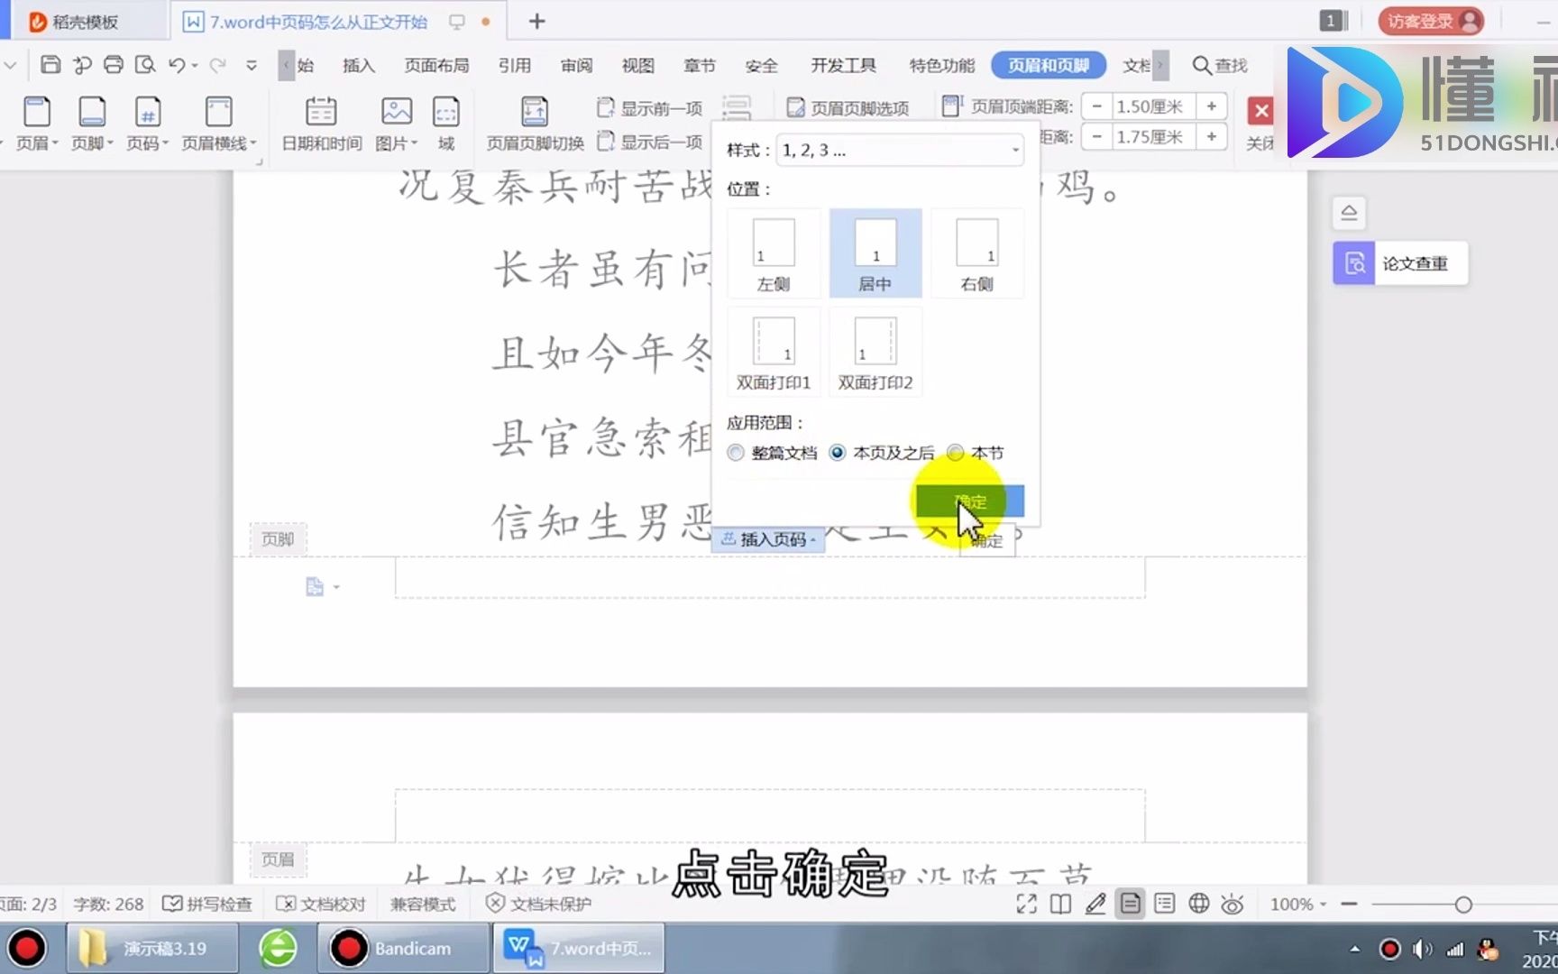
Task: Click the 访客登录 login button
Action: click(1431, 21)
